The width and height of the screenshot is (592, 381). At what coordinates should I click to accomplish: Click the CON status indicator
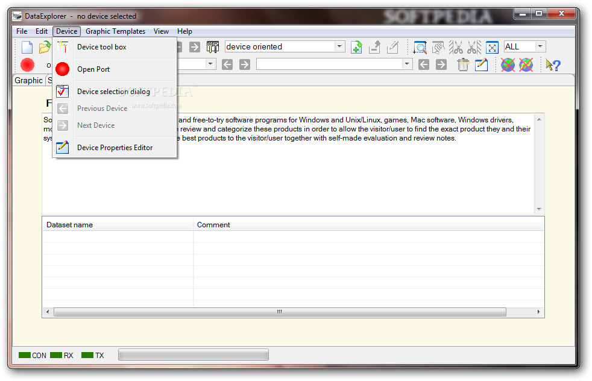[x=33, y=355]
